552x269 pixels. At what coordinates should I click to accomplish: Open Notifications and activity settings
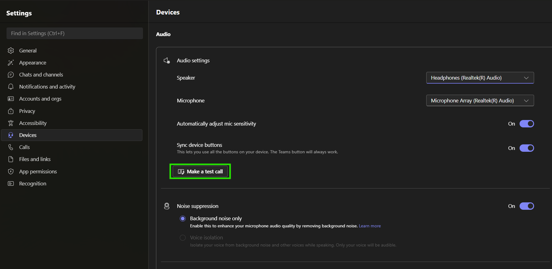(x=72, y=87)
